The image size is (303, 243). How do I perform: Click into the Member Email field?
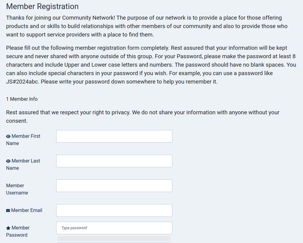pyautogui.click(x=114, y=210)
